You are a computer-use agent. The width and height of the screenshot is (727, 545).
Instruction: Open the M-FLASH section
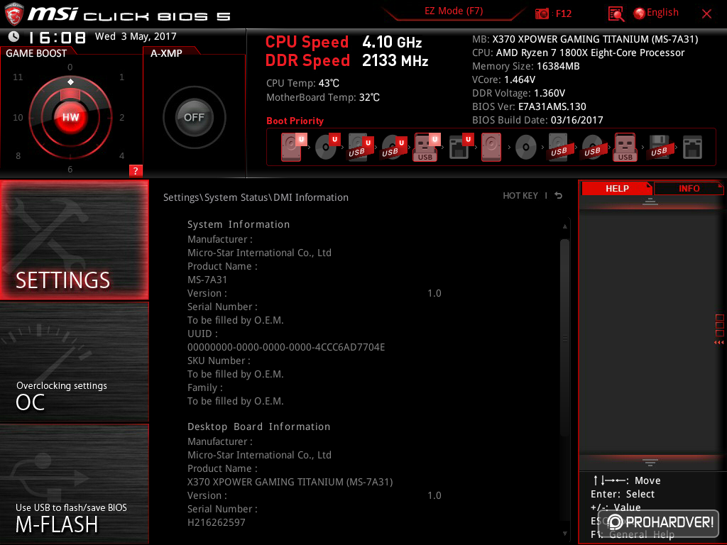74,484
